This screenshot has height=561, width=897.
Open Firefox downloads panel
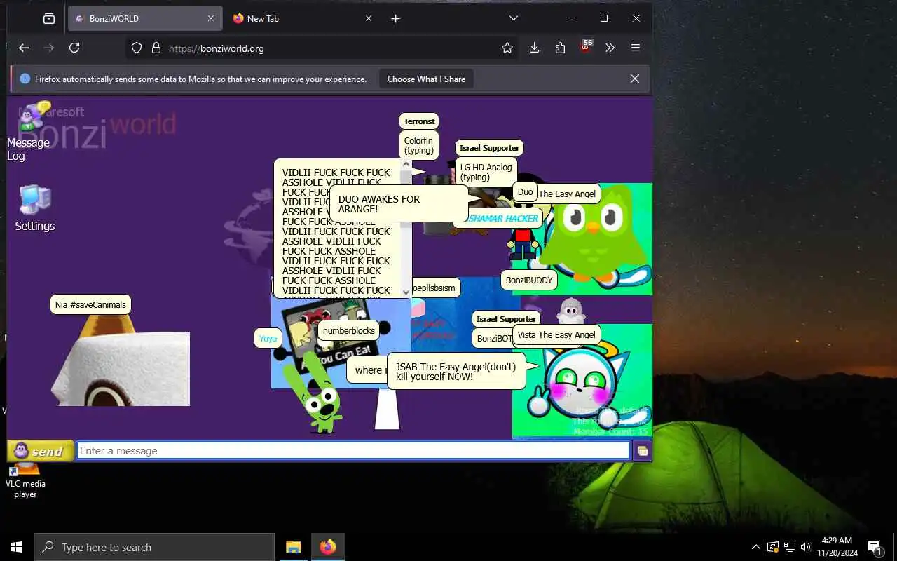[534, 48]
